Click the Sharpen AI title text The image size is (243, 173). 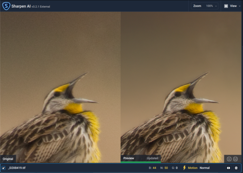(21, 6)
